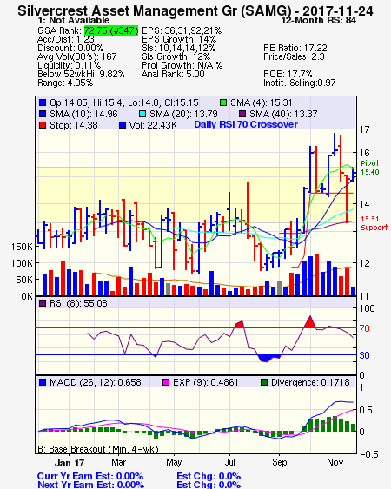Click the 'Next Yr Earn Est: 0.00%' text
Viewport: 391px width, 489px height.
coord(91,485)
